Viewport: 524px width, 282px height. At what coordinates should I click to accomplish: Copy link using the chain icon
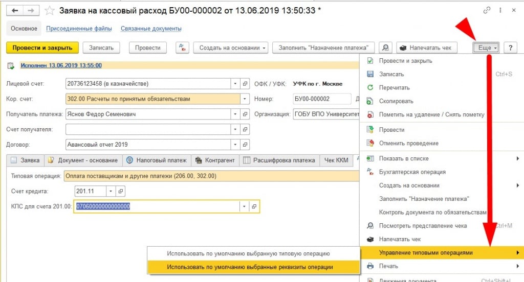[486, 10]
